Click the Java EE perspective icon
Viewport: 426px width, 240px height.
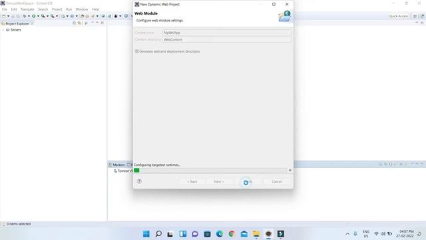click(422, 16)
